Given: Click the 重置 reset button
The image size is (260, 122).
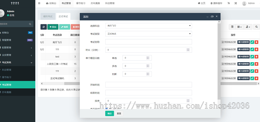Looking at the screenshot, I should [119, 113].
